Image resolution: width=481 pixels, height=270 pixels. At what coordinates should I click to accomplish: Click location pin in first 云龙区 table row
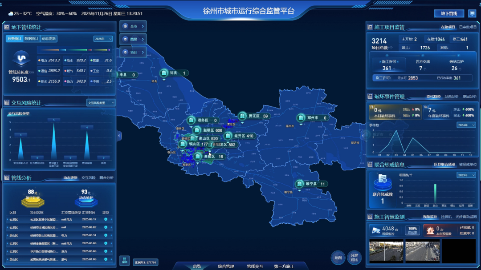[106, 219]
